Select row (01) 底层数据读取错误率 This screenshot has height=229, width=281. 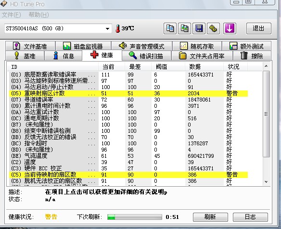(x=128, y=75)
